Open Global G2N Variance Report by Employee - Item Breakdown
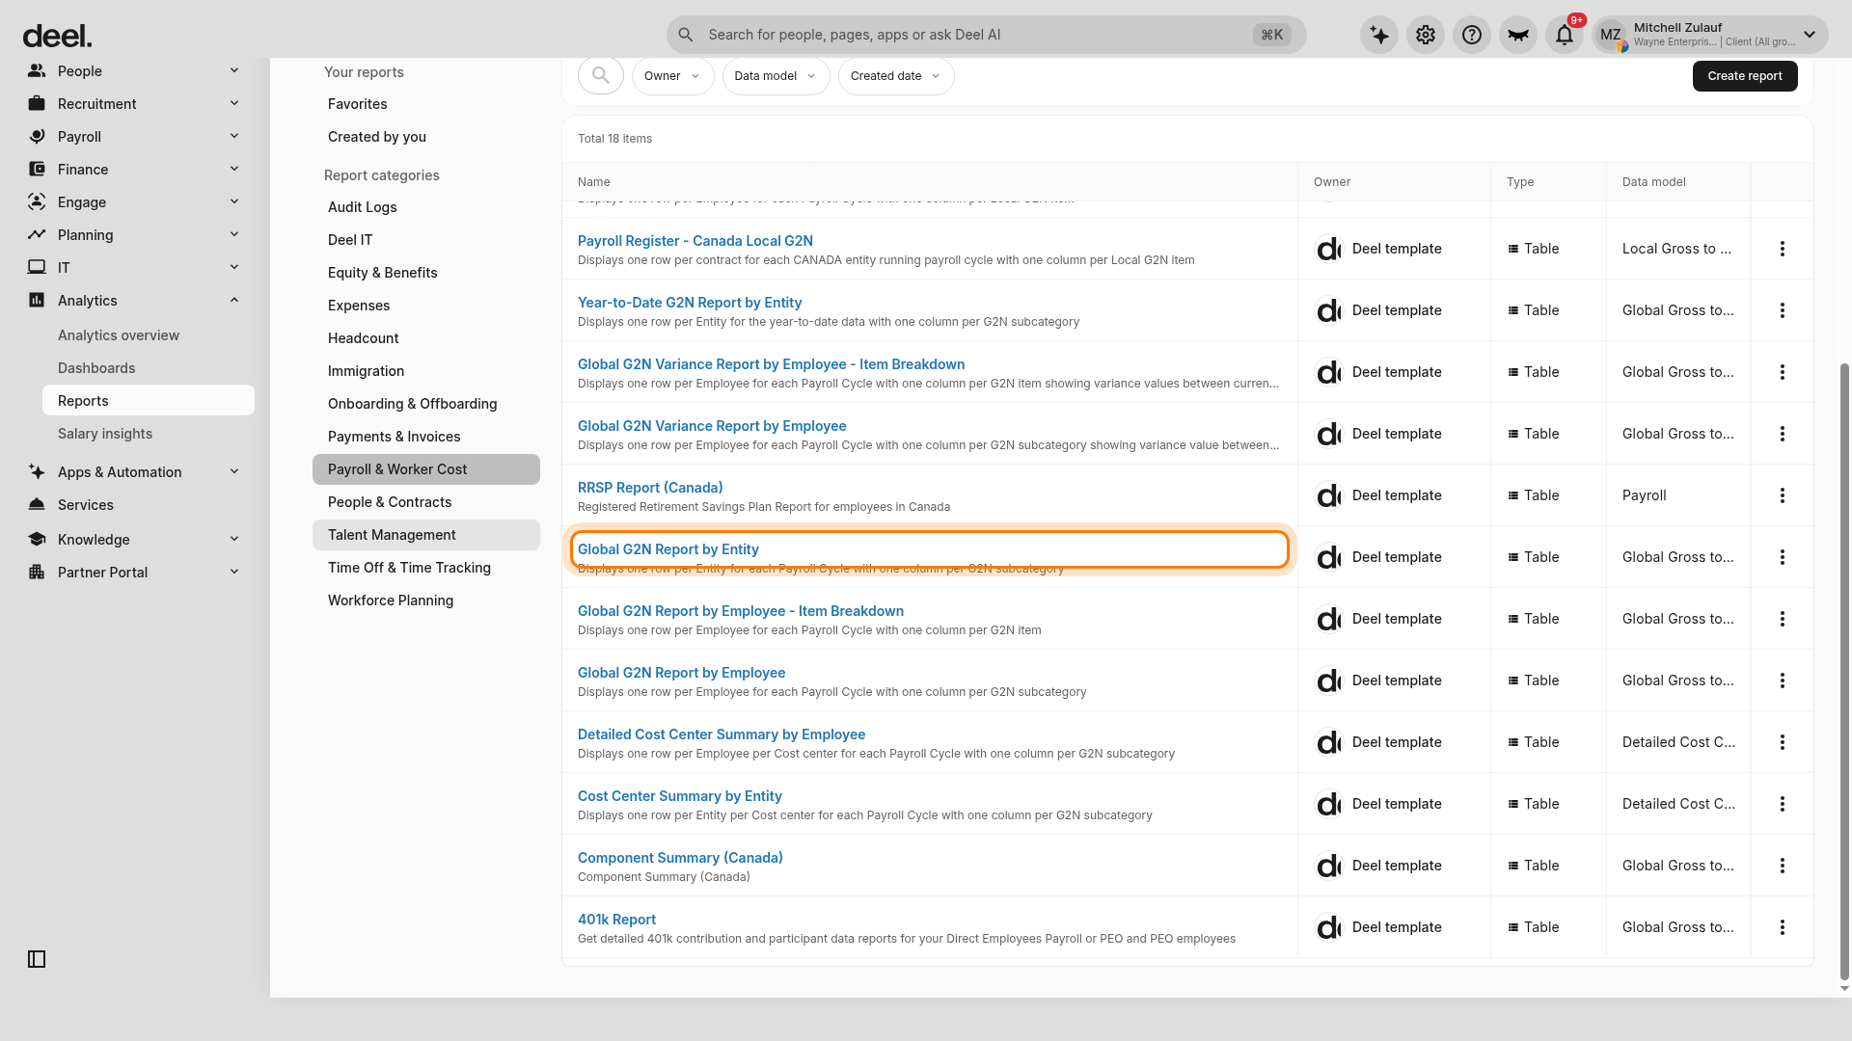 (x=772, y=364)
